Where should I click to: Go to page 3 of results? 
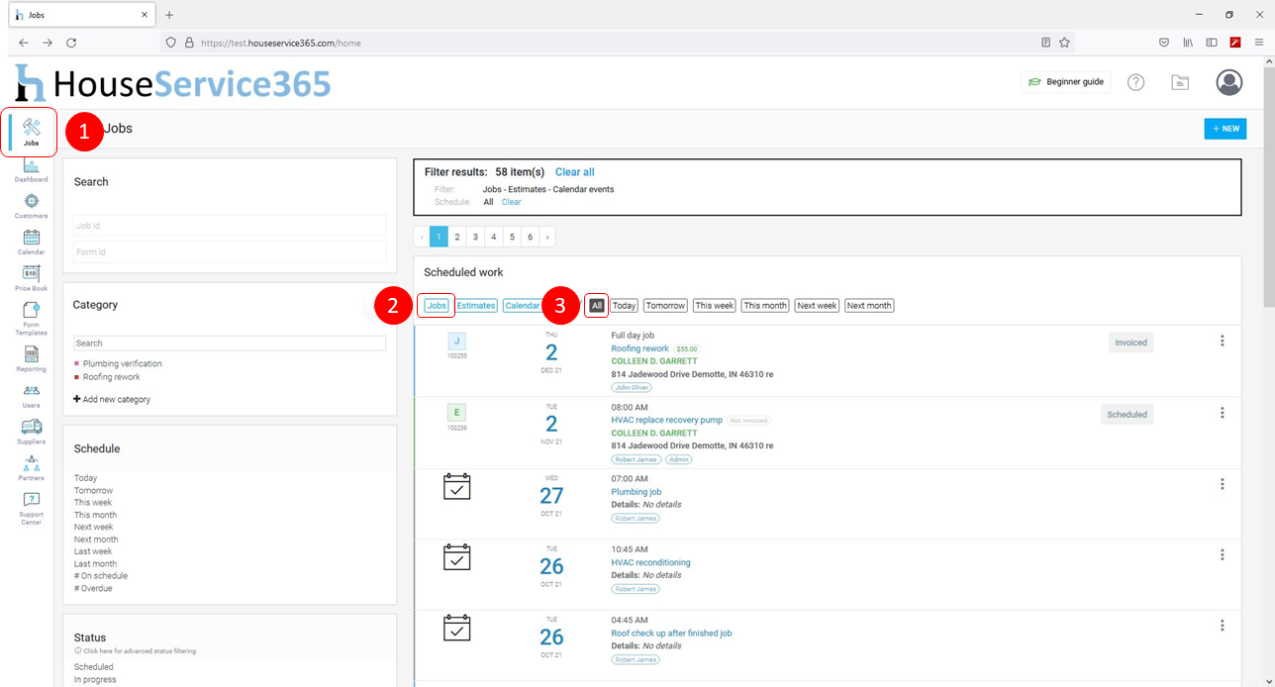475,237
